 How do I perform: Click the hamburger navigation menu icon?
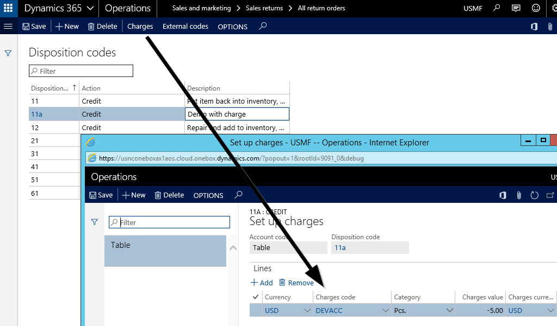point(8,26)
